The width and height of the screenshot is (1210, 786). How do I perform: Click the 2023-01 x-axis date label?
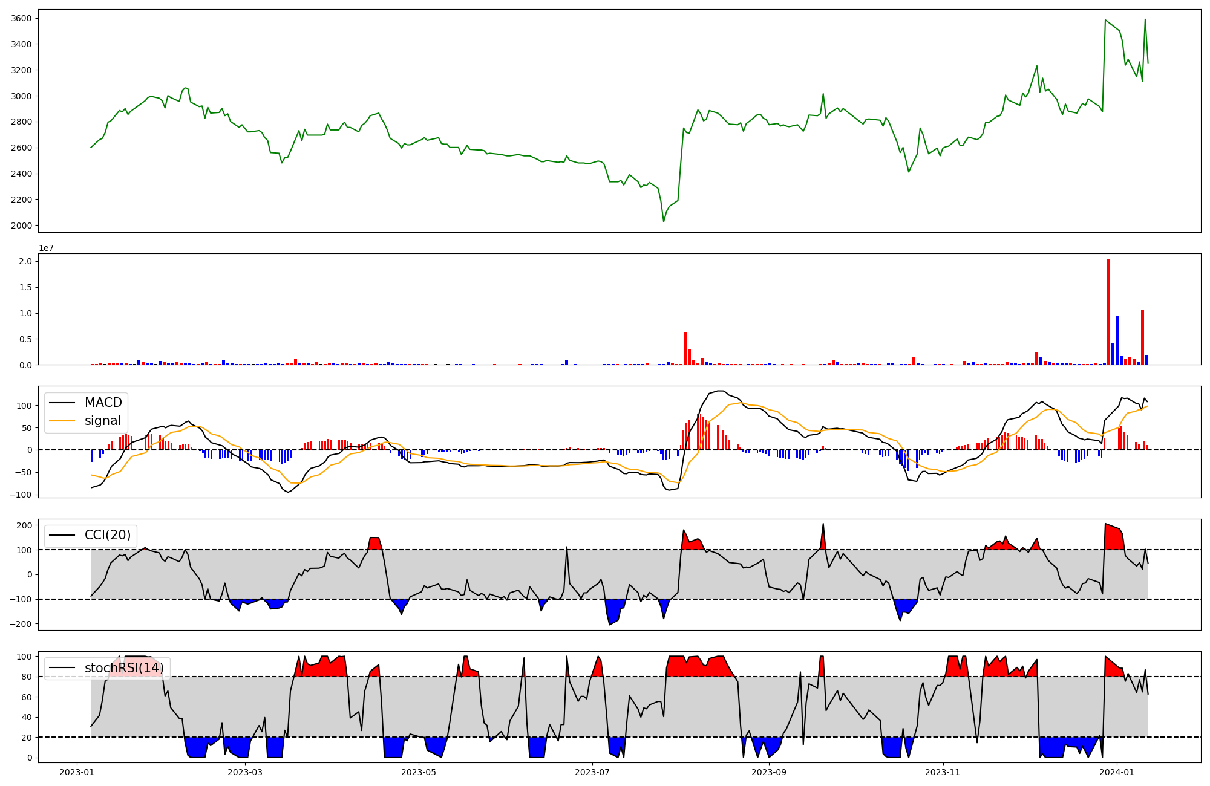click(77, 772)
